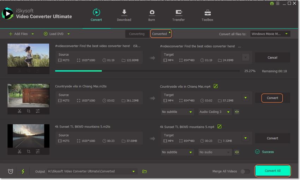The height and width of the screenshot is (180, 300).
Task: Click the Convert All button
Action: click(x=272, y=170)
